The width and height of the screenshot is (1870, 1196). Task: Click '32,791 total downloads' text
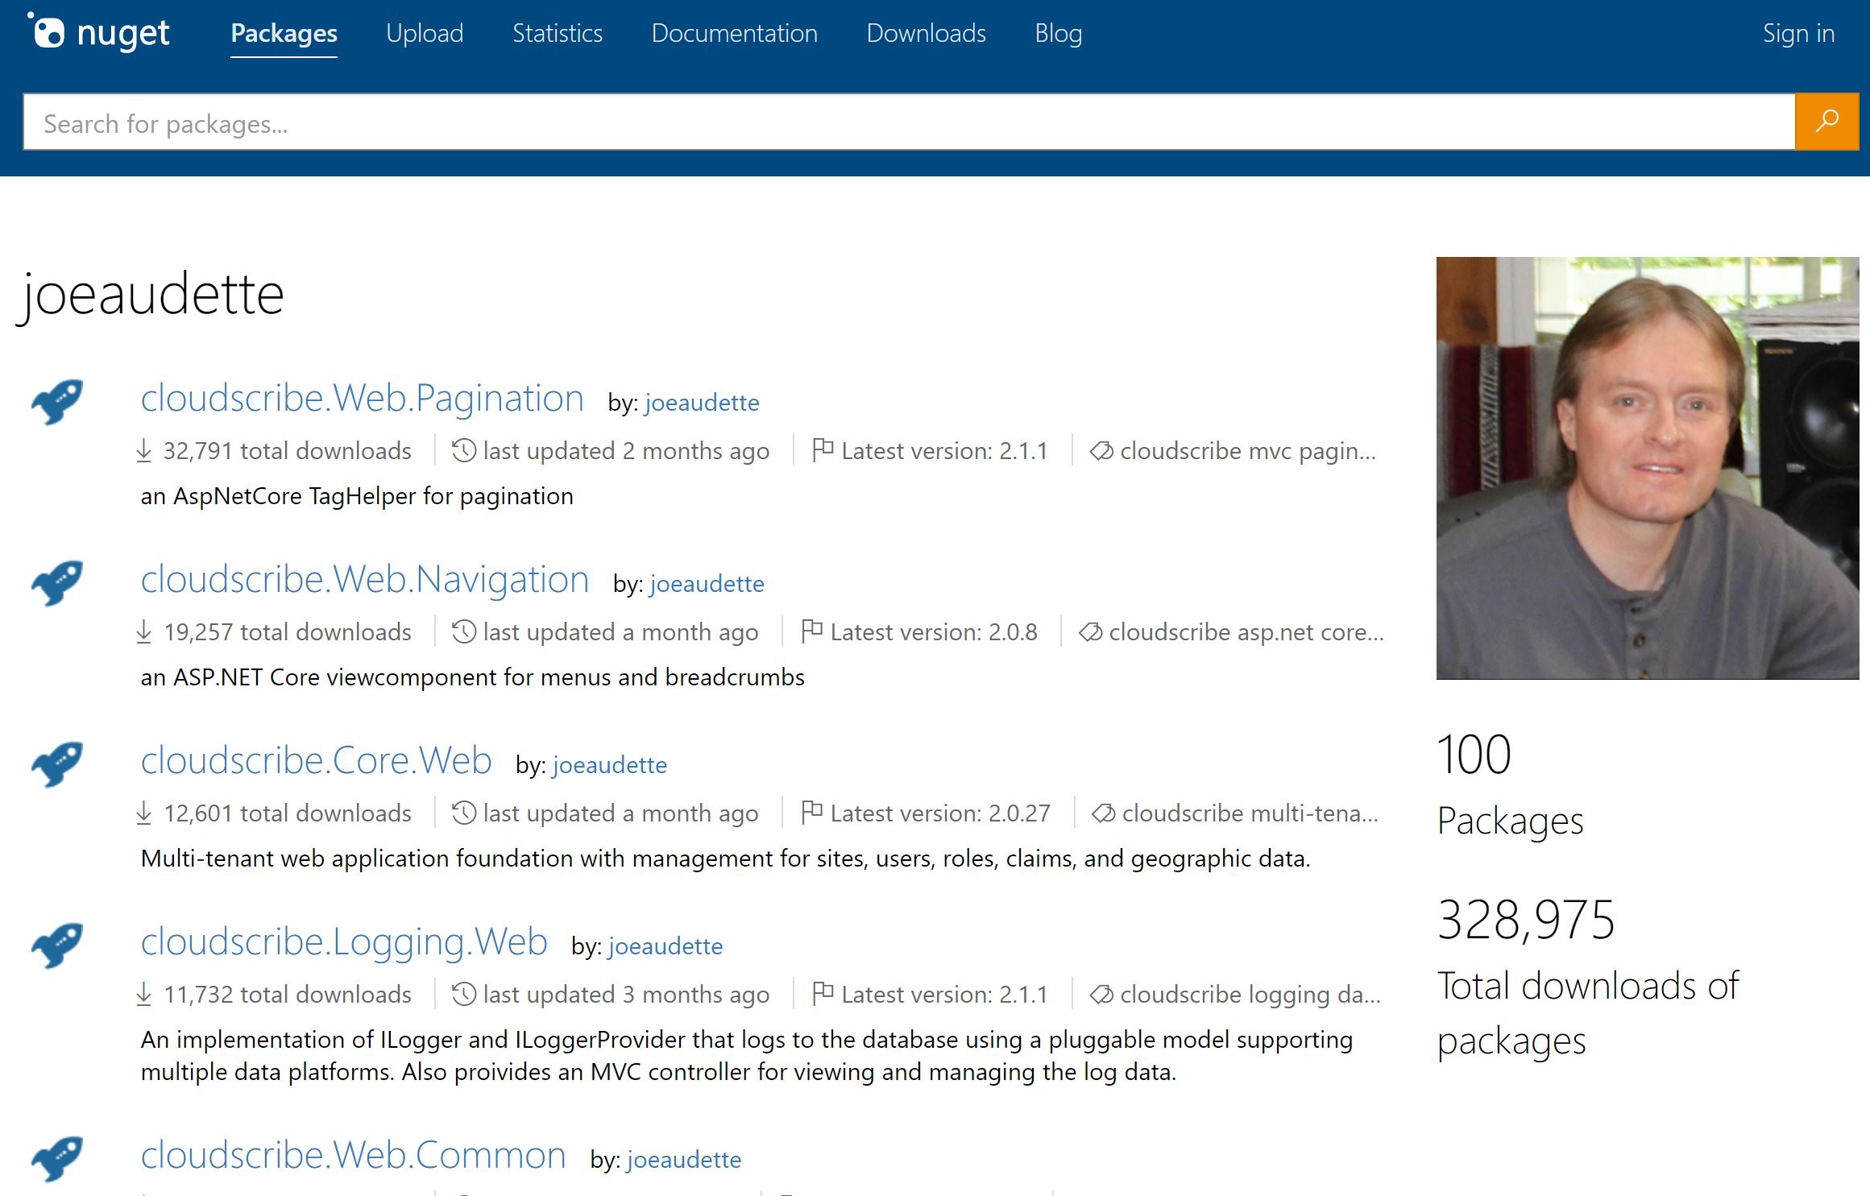coord(287,451)
